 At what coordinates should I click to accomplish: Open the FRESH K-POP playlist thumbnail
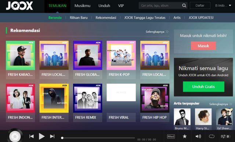[121, 55]
